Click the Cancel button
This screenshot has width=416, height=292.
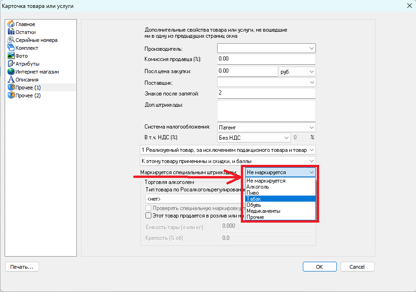point(357,267)
